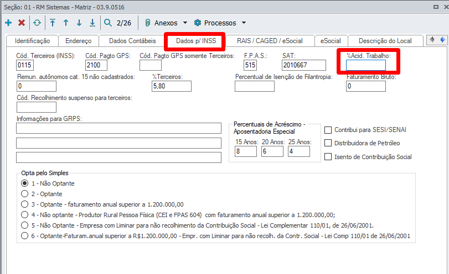Click second Informações para GRPS line
Image resolution: width=449 pixels, height=274 pixels.
click(x=118, y=143)
